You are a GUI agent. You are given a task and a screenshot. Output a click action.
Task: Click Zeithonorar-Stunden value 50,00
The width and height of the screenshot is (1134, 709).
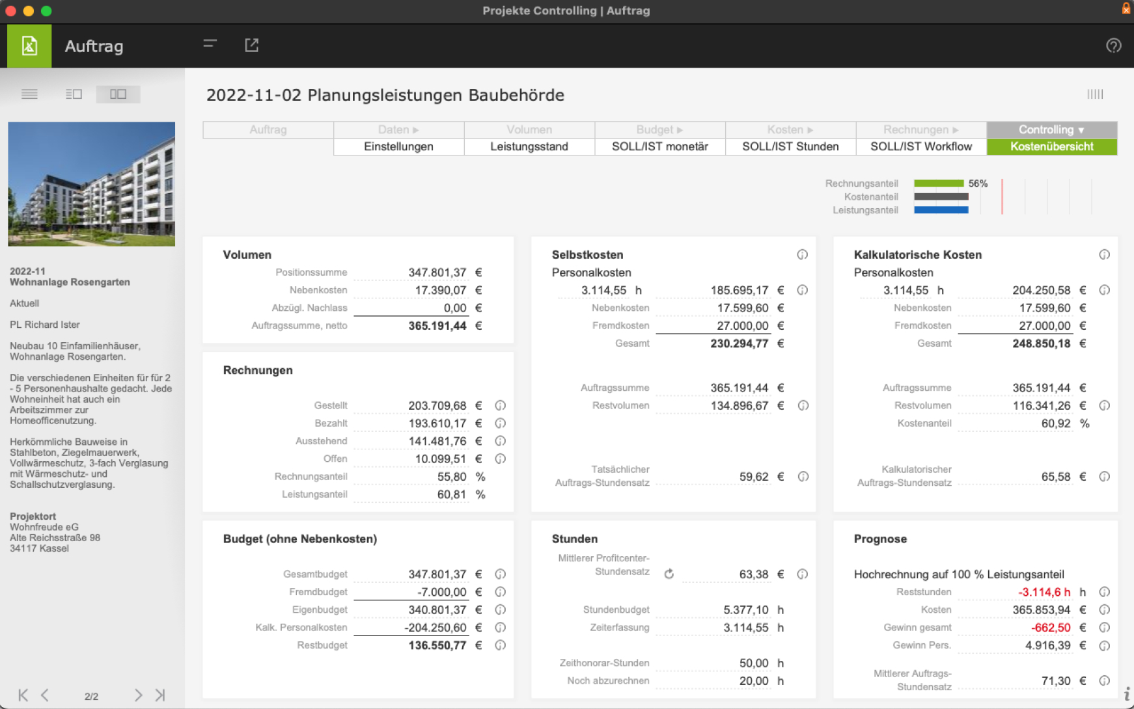click(x=754, y=663)
